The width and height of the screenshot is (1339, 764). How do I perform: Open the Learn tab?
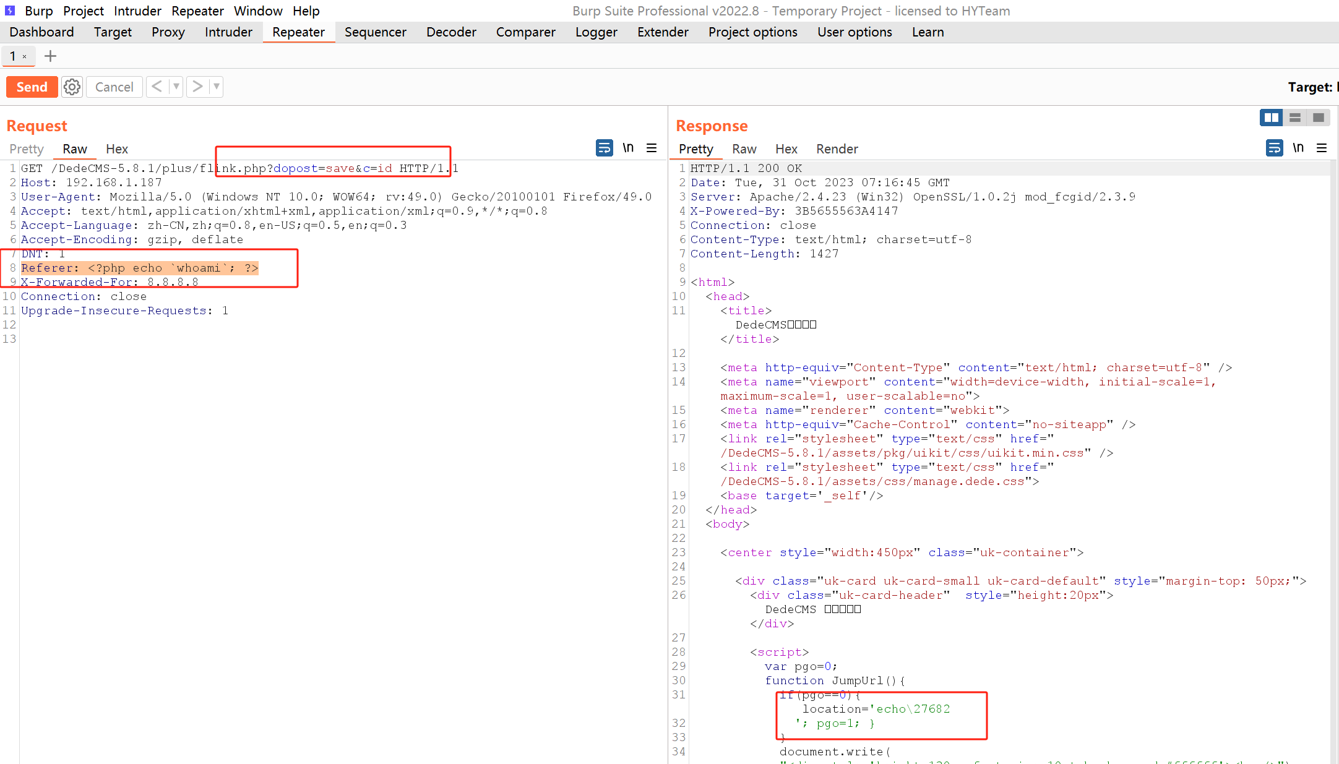click(x=928, y=32)
